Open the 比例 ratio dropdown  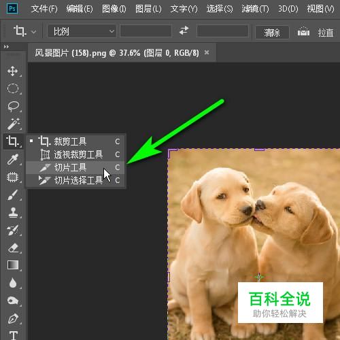(x=82, y=31)
